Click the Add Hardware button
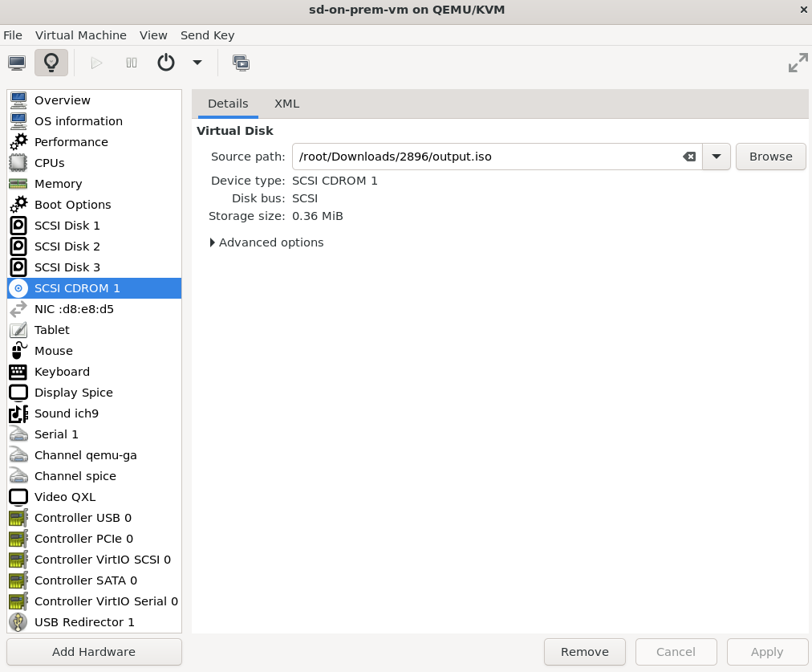The width and height of the screenshot is (812, 672). click(x=94, y=652)
